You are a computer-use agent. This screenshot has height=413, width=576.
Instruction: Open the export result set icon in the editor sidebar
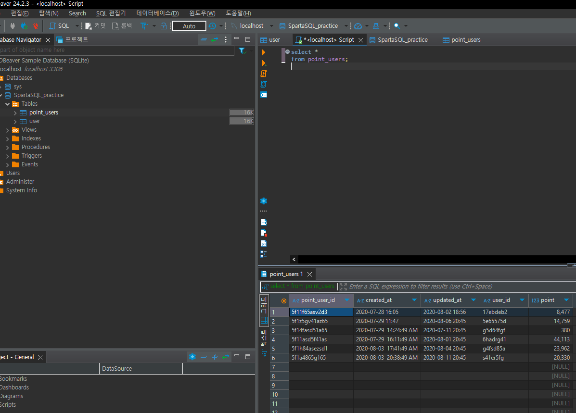point(263,222)
